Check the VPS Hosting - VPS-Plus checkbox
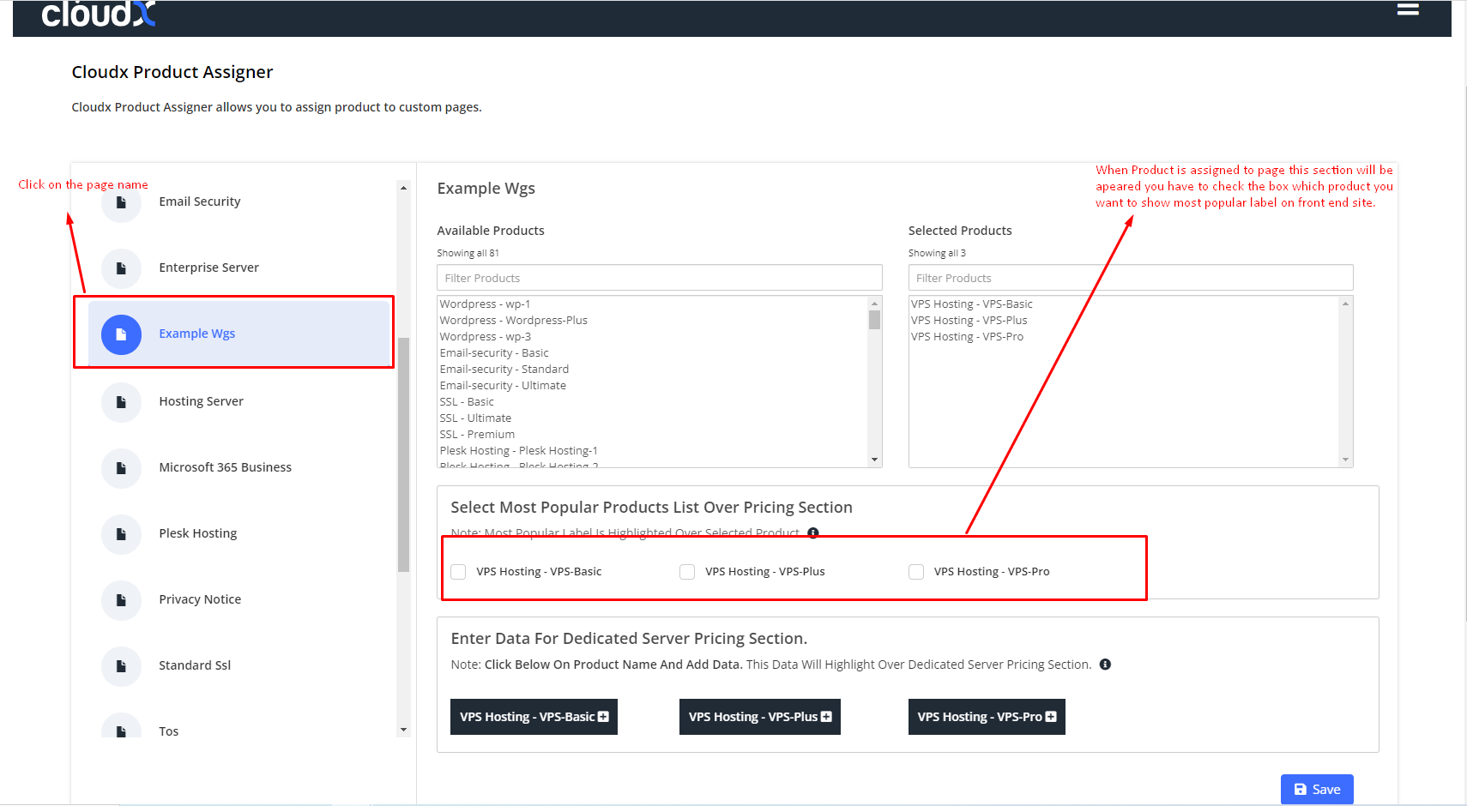1467x806 pixels. (687, 572)
